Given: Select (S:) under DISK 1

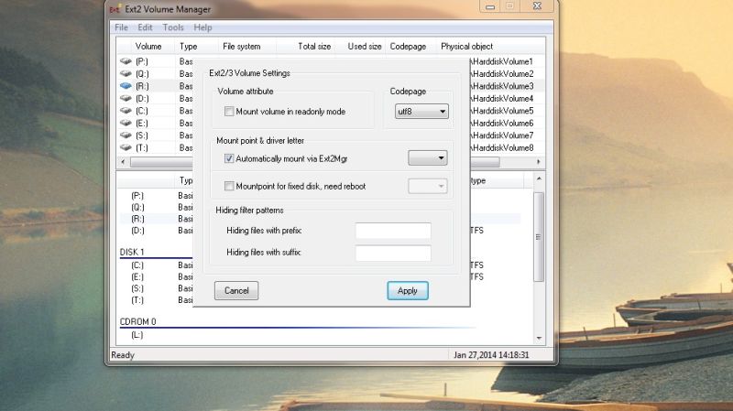Looking at the screenshot, I should [x=137, y=288].
